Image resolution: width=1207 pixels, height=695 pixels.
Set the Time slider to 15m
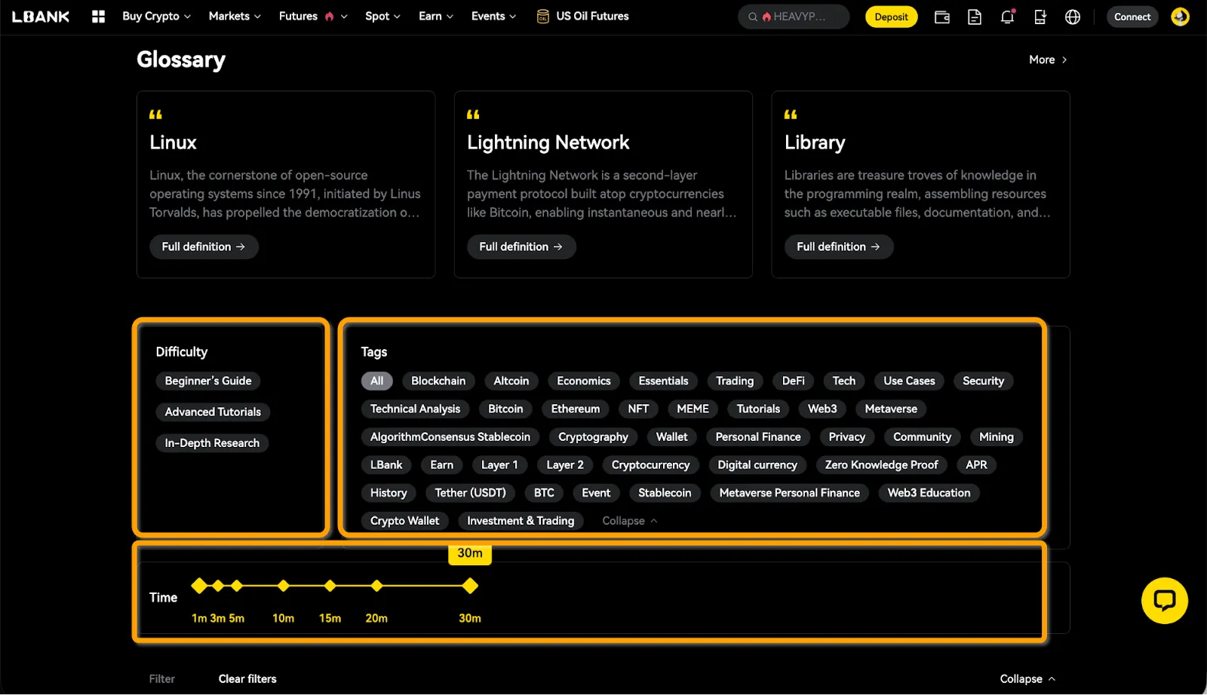click(330, 586)
